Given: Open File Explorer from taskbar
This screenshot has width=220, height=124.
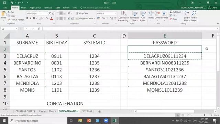Looking at the screenshot, I should [80, 121].
